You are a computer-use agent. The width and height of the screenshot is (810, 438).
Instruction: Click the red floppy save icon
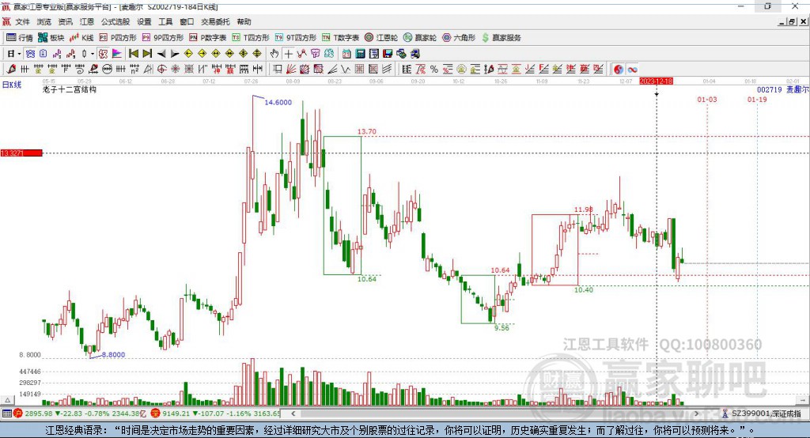coord(388,54)
